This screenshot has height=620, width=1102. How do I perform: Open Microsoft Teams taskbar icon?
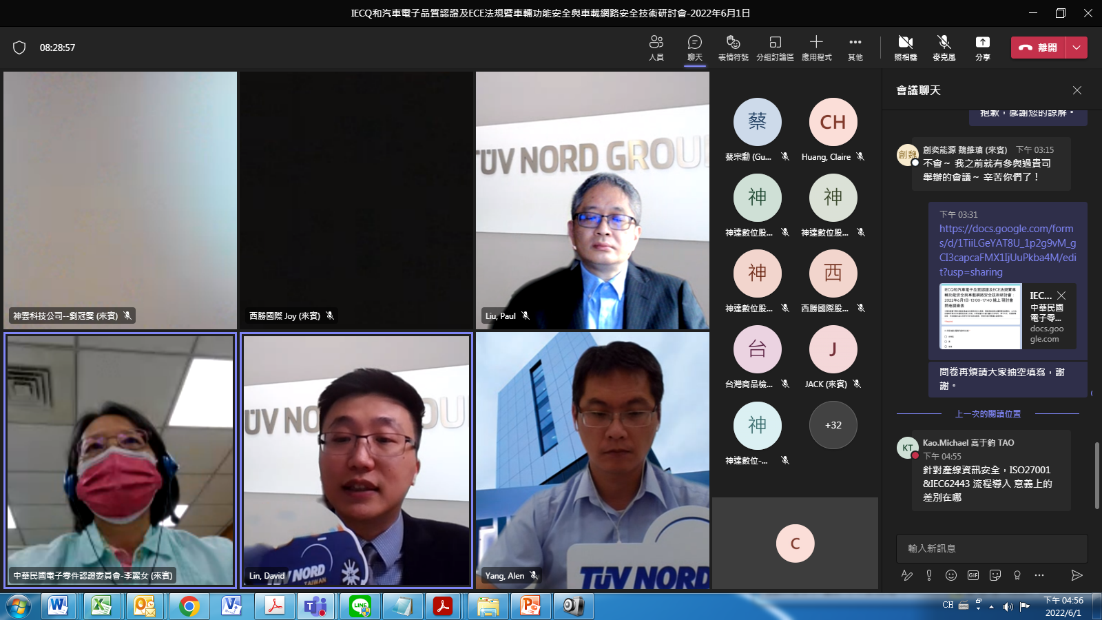click(x=316, y=606)
